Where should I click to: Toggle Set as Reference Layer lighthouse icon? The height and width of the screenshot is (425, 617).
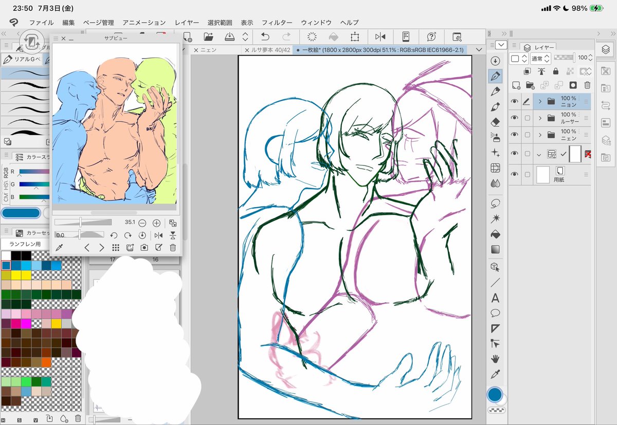[x=541, y=72]
